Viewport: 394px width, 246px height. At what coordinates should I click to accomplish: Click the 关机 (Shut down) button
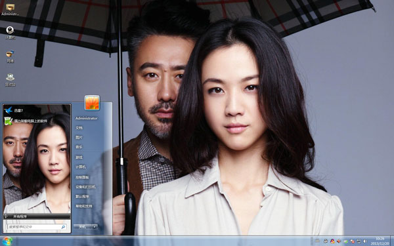point(83,227)
